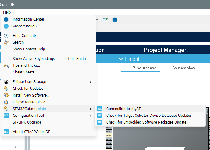The image size is (210, 150).
Task: Click the Video tutorials play icon
Action: tap(6, 26)
